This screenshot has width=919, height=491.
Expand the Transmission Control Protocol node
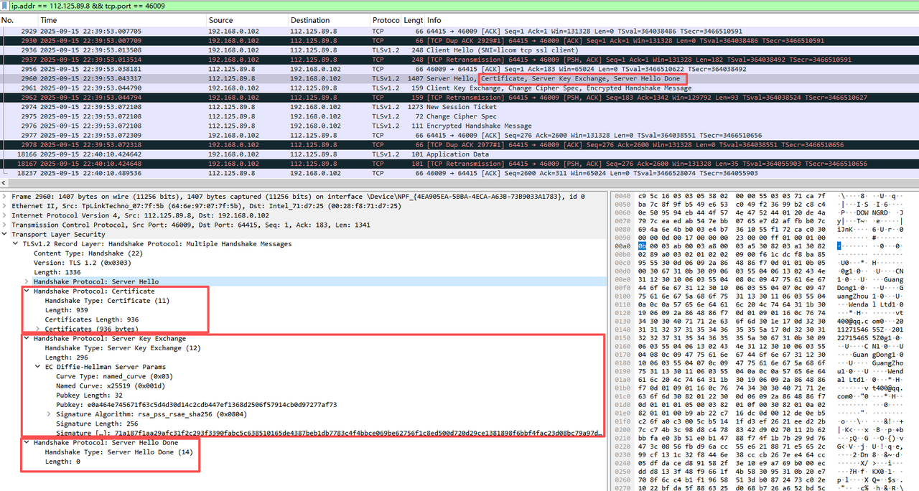(6, 225)
